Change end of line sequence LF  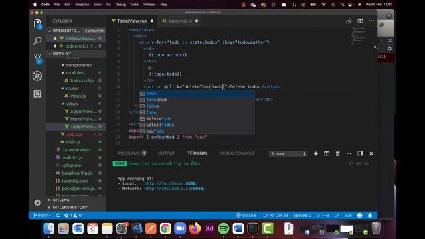(x=337, y=215)
